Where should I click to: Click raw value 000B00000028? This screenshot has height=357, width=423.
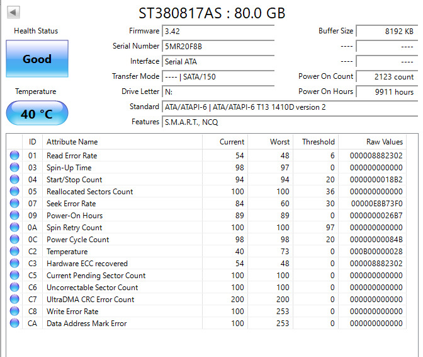[x=376, y=252]
